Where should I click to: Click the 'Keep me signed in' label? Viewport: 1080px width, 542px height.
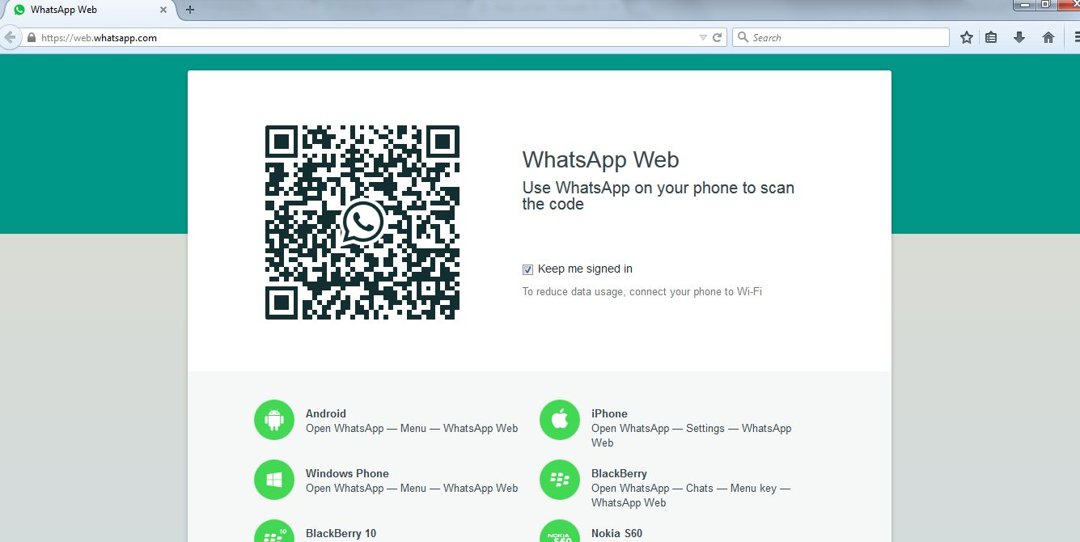[585, 269]
